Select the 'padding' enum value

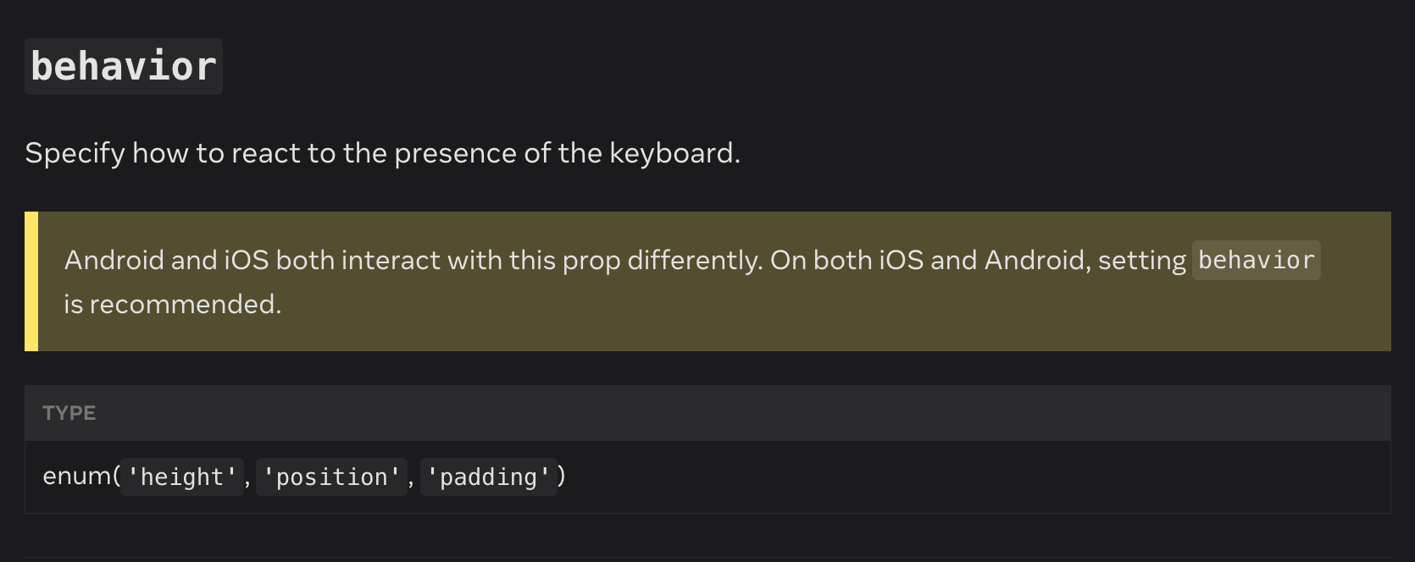point(488,477)
